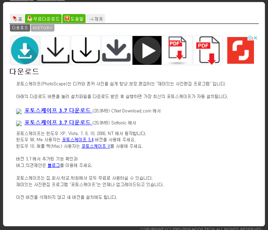
Task: Open the 도움말 help tab
Action: click(74, 19)
